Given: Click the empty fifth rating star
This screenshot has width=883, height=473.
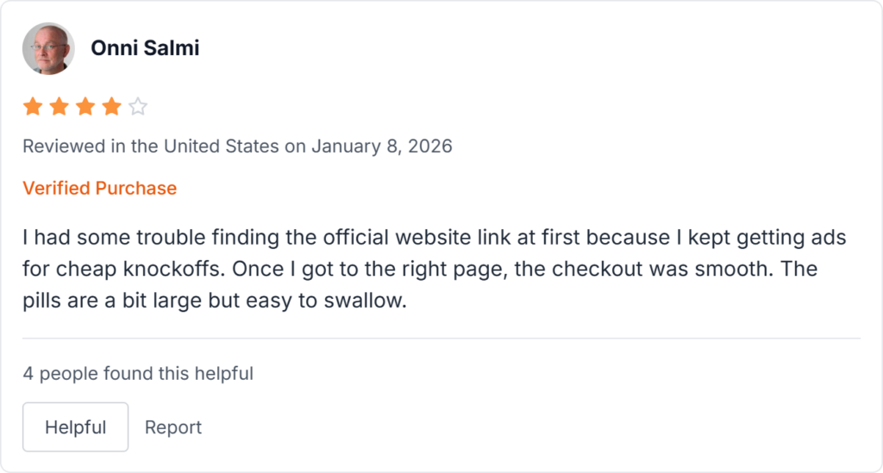Looking at the screenshot, I should pos(138,107).
